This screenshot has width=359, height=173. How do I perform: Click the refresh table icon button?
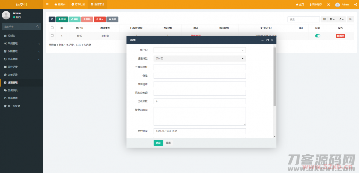(52, 19)
